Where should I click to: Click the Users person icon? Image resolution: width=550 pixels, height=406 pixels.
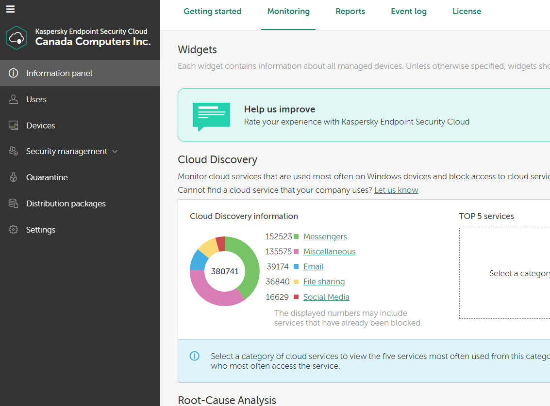pyautogui.click(x=14, y=99)
